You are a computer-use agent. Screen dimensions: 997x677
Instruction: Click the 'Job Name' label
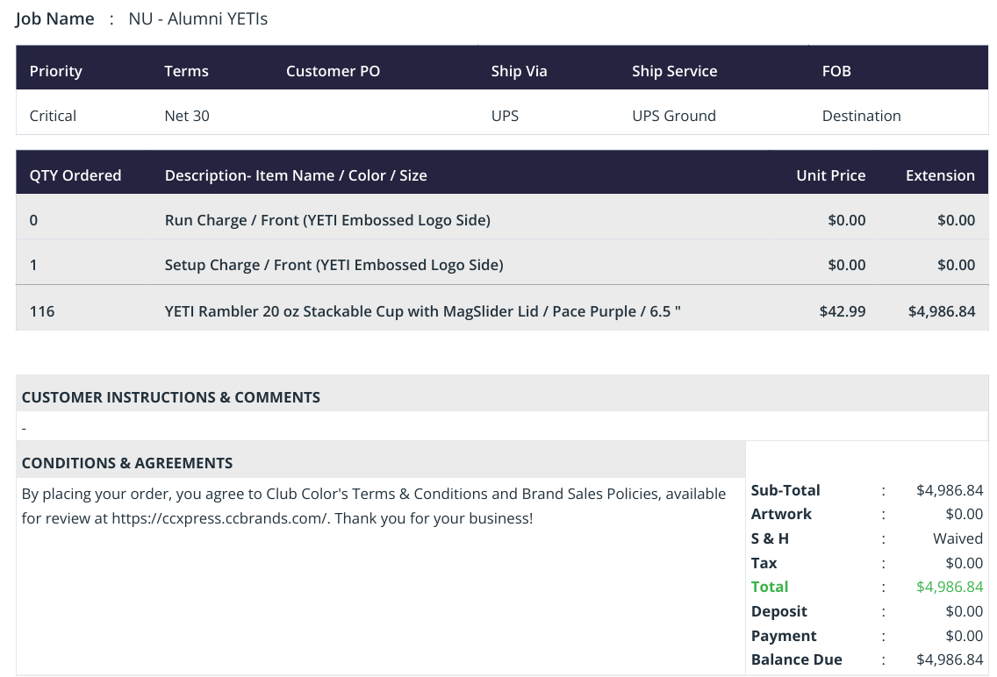54,19
